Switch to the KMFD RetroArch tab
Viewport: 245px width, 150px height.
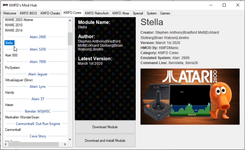tap(97, 13)
